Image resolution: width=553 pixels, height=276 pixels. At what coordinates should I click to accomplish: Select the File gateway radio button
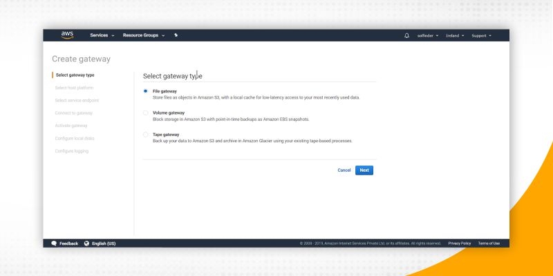pyautogui.click(x=145, y=91)
